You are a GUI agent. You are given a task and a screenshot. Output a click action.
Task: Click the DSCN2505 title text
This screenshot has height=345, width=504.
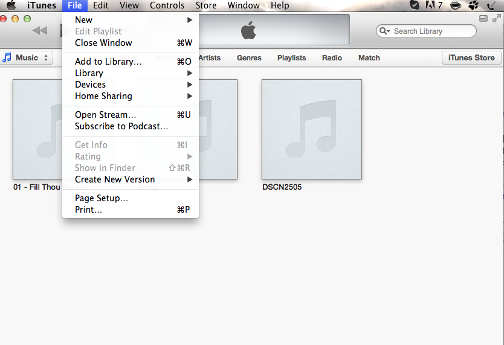tap(282, 187)
